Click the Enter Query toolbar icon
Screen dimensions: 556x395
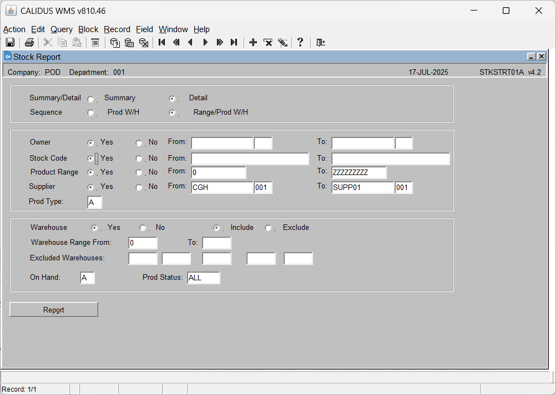[114, 43]
